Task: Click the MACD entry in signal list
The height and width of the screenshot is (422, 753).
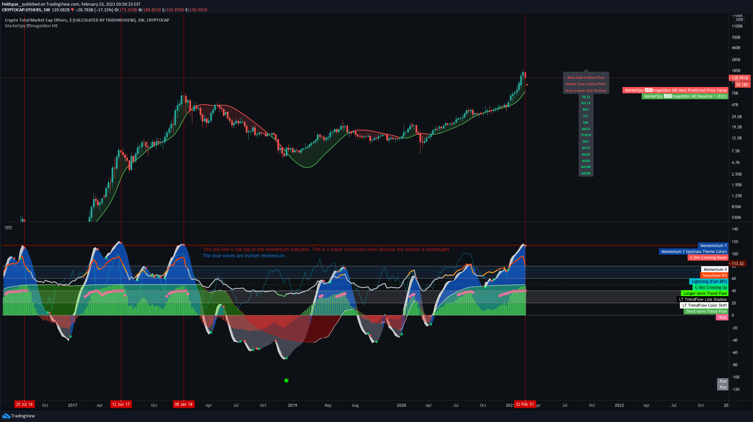Action: pyautogui.click(x=586, y=129)
